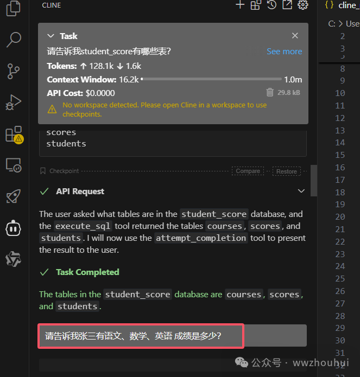The height and width of the screenshot is (377, 360).
Task: Open the Extensions view with warning badge
Action: coord(14,133)
